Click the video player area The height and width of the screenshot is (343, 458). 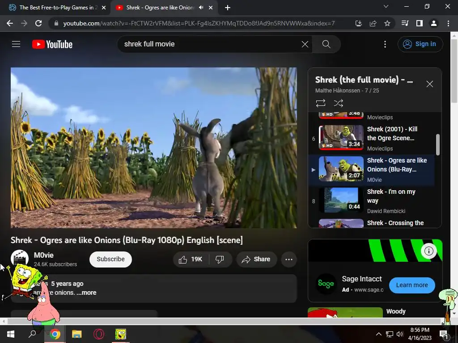click(154, 147)
